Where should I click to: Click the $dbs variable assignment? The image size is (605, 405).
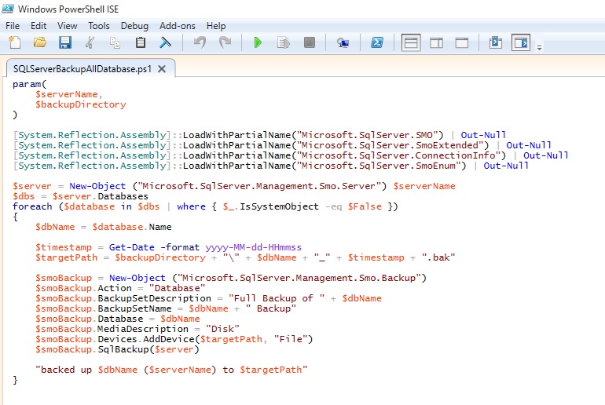pyautogui.click(x=24, y=196)
